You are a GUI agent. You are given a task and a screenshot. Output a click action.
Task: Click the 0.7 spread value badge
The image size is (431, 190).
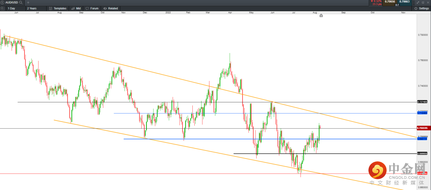click(x=397, y=5)
